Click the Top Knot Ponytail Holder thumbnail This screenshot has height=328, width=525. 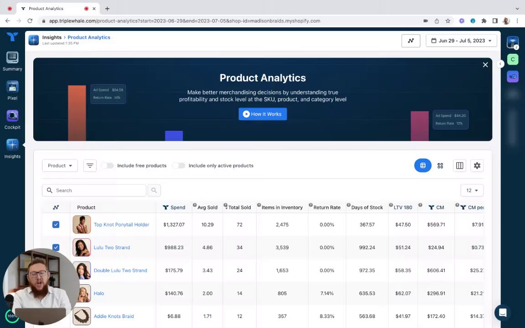[82, 225]
